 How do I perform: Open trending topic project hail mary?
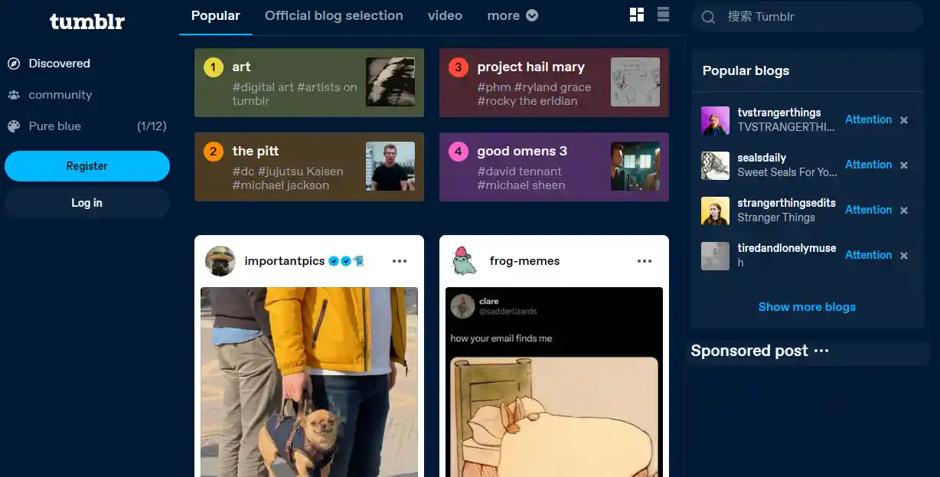click(x=554, y=83)
